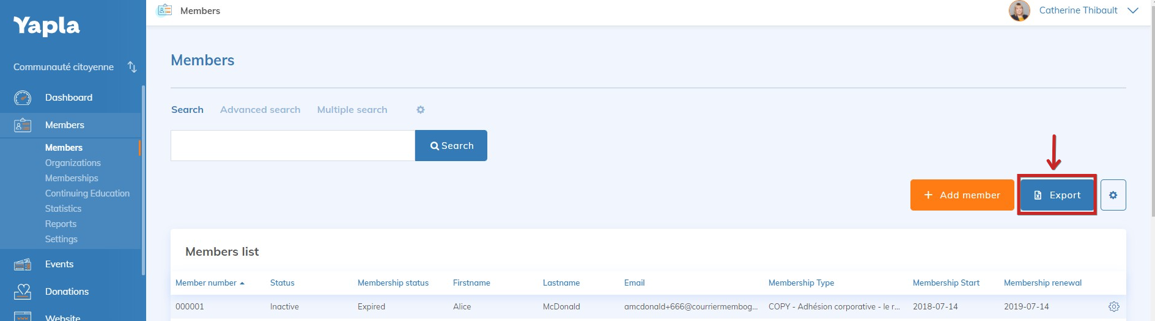Screen dimensions: 1155x321
Task: Click the blue Export button
Action: coord(1057,195)
